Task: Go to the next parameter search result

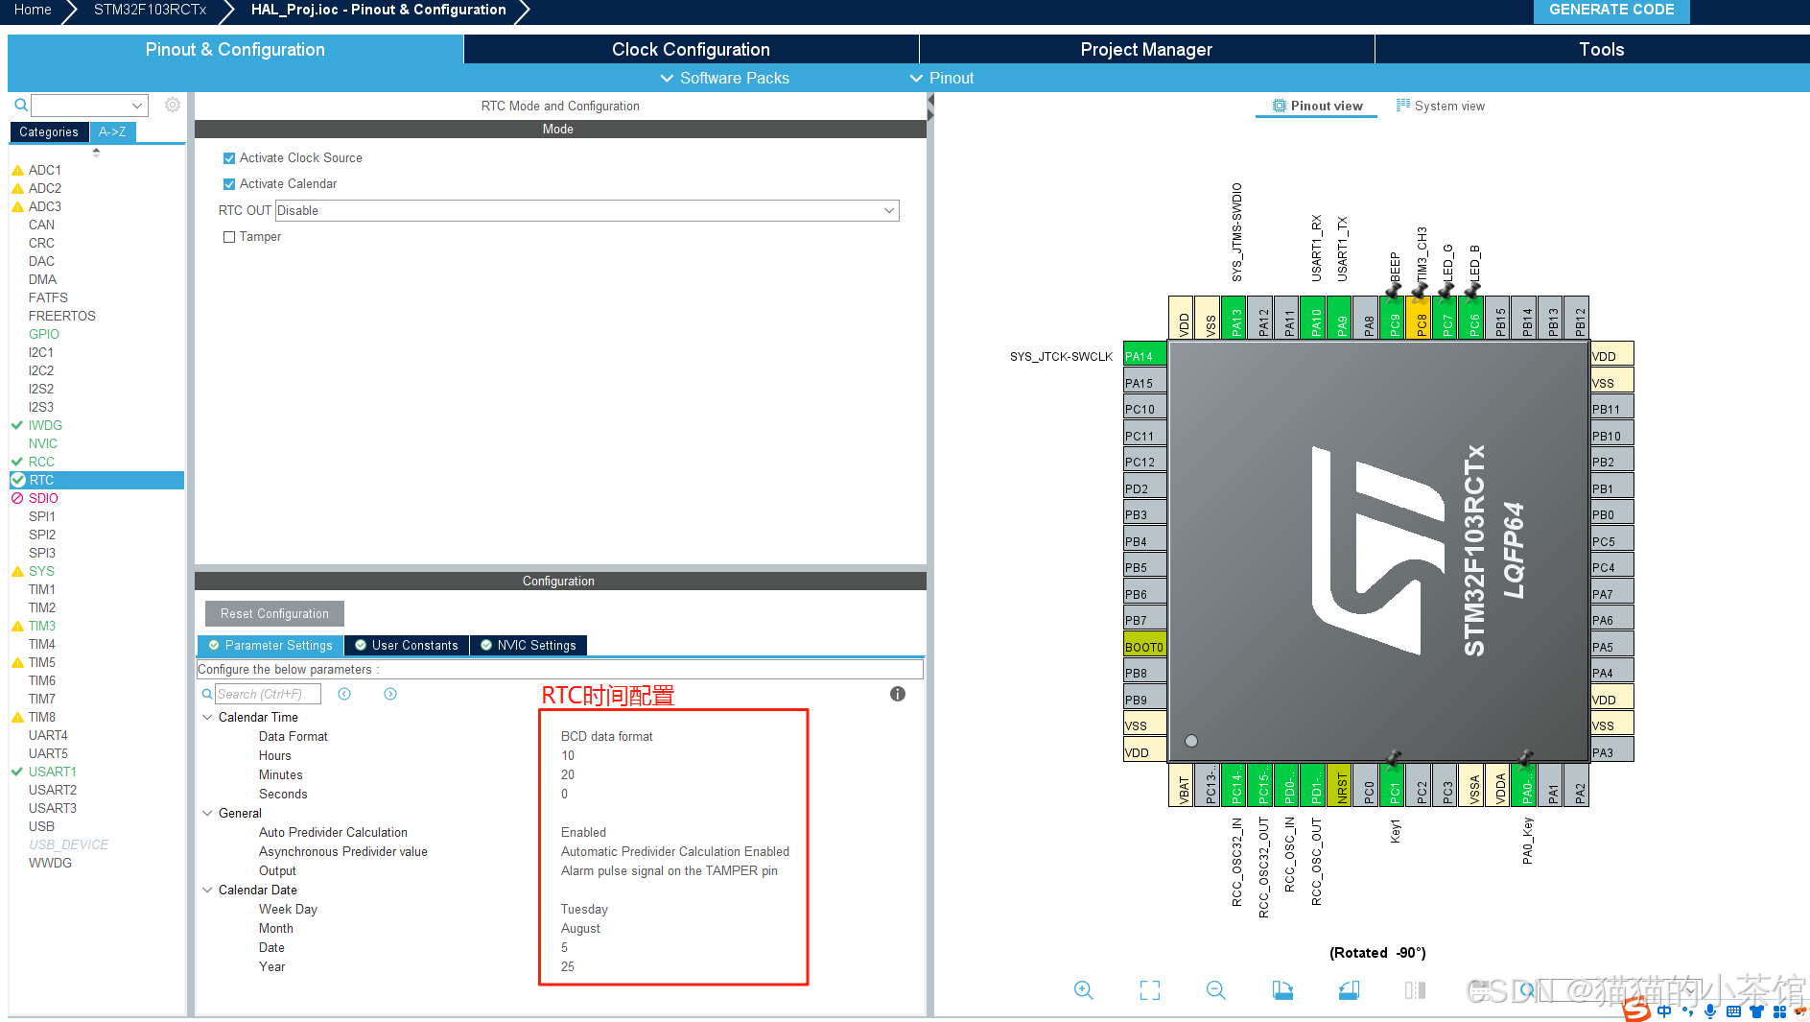Action: (390, 694)
